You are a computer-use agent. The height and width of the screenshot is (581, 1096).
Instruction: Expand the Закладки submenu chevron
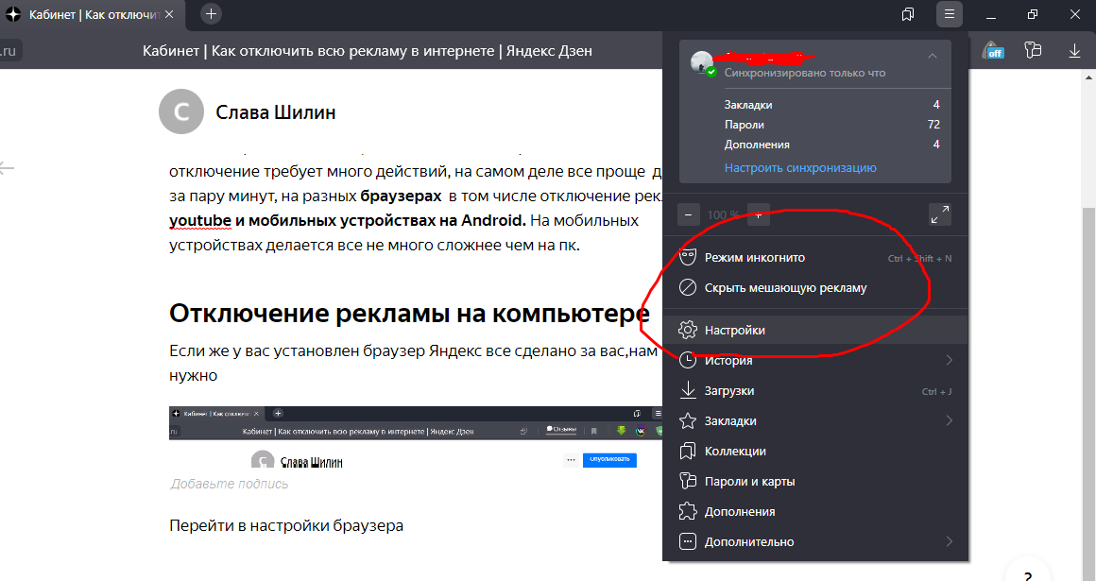(950, 419)
